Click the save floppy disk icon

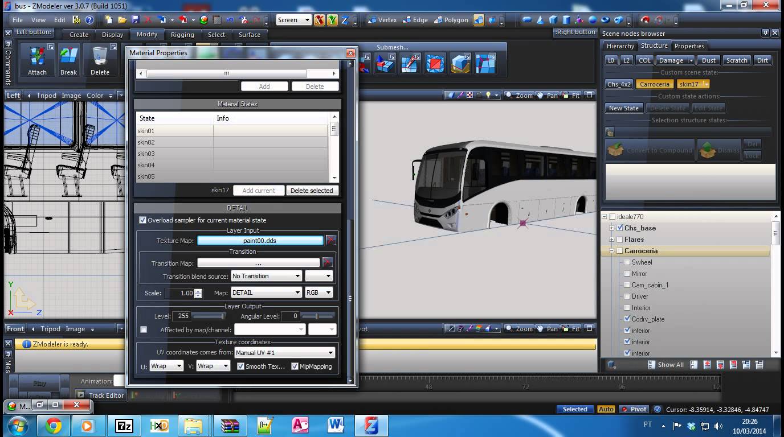[135, 20]
